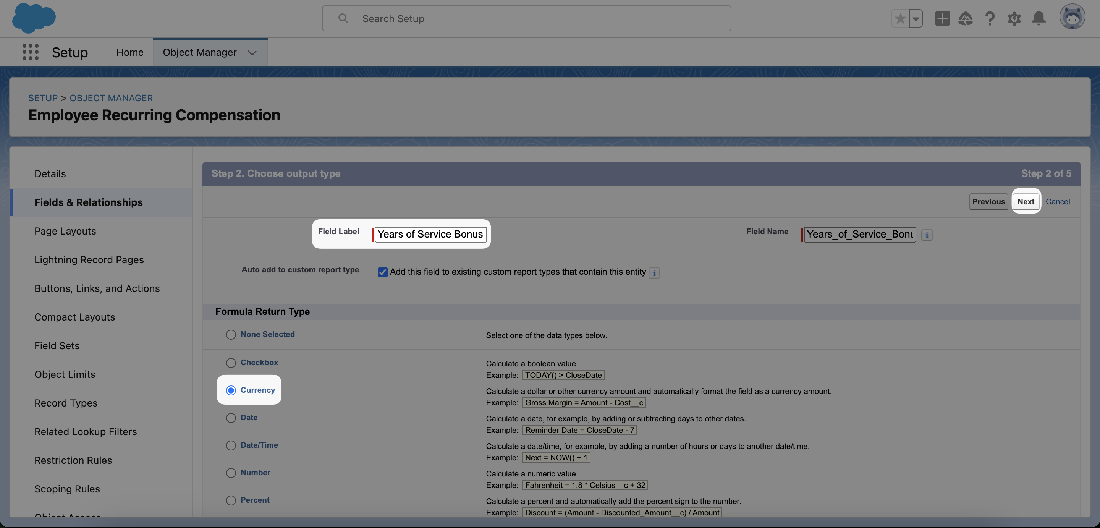Select the Checkbox return type radio
This screenshot has width=1100, height=528.
coord(231,363)
